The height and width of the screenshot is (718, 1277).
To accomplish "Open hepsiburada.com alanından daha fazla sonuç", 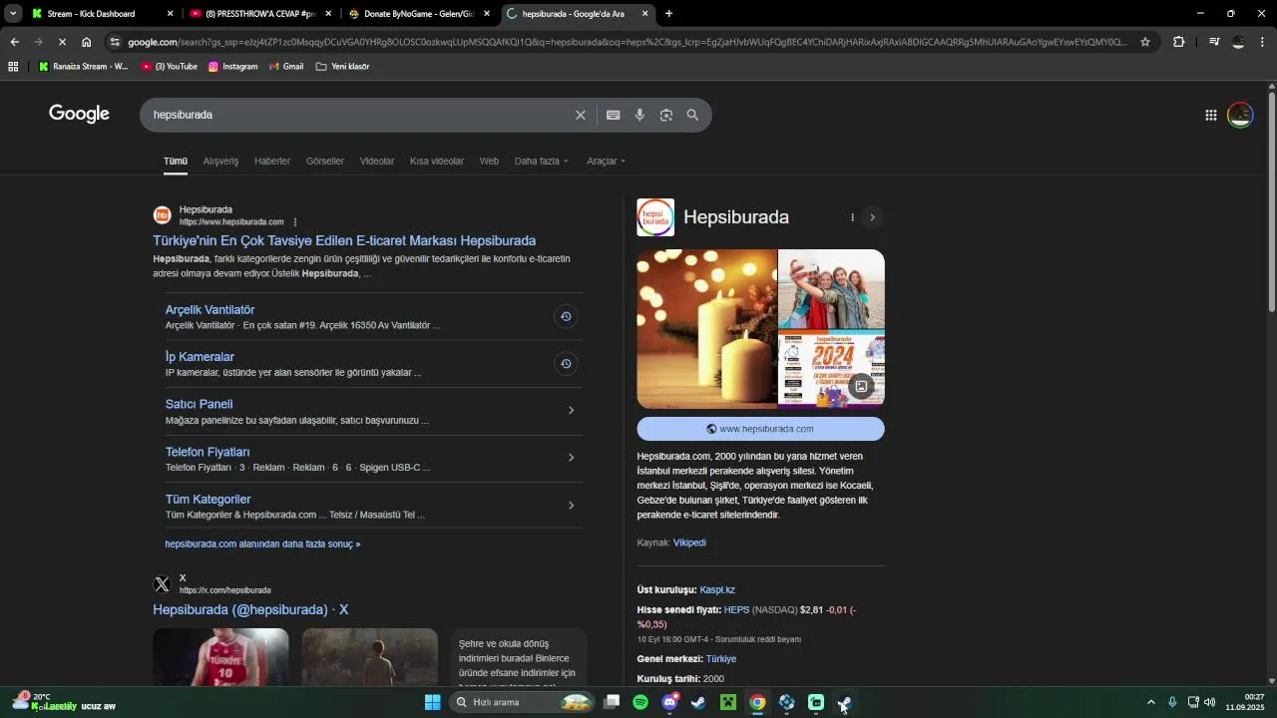I will pyautogui.click(x=262, y=544).
